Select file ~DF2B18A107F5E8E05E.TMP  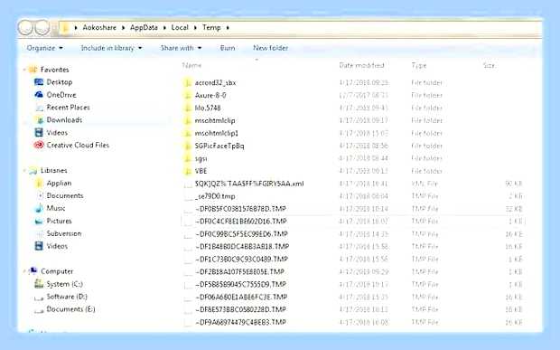pyautogui.click(x=239, y=272)
